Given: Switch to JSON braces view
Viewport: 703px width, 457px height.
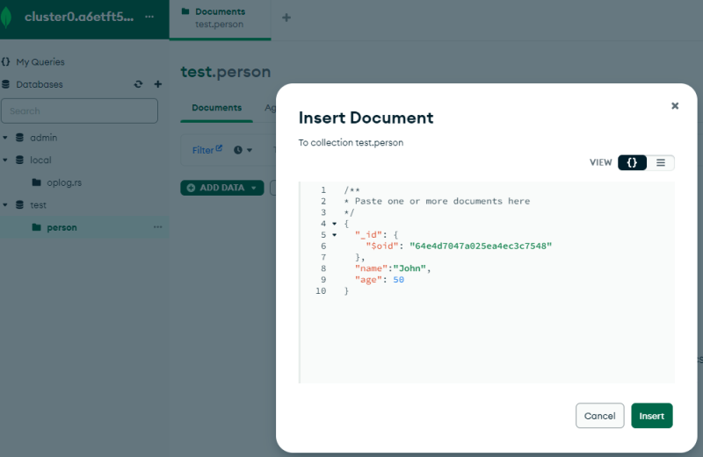Looking at the screenshot, I should coord(632,162).
